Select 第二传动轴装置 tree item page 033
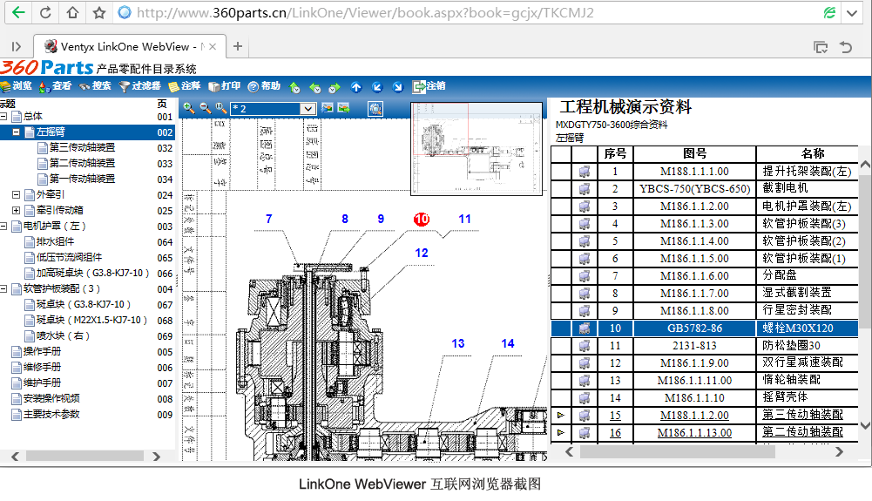The image size is (872, 501). pos(82,163)
